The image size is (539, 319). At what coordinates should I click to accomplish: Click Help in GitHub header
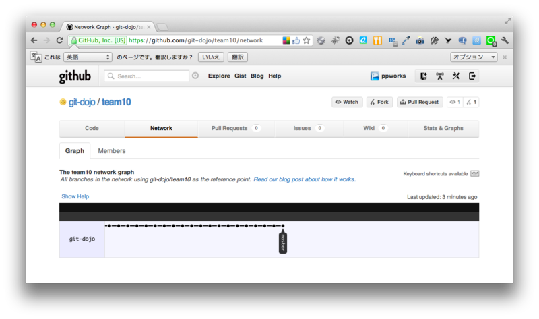pos(275,76)
